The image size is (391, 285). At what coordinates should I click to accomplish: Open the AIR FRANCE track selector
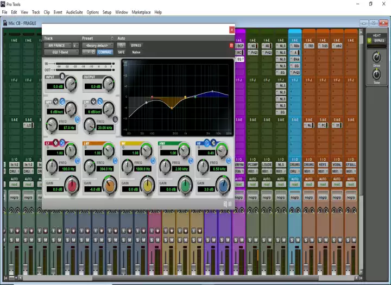point(58,46)
